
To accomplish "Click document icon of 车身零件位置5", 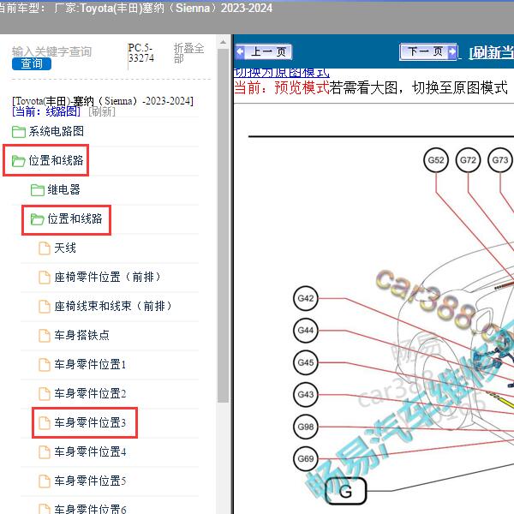I will click(x=45, y=481).
